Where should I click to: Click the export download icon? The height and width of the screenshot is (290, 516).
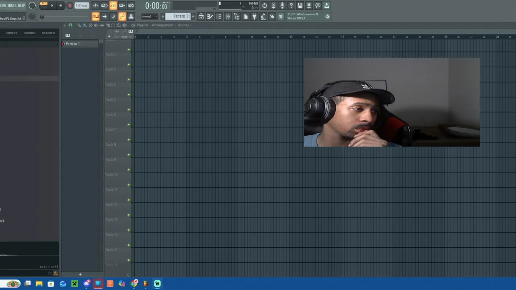pos(327,6)
